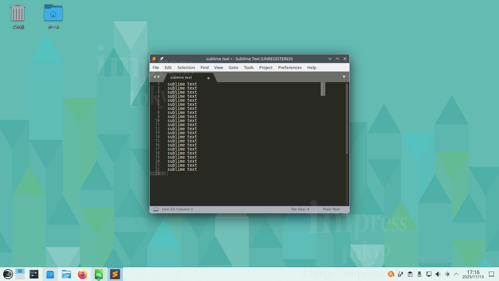Open the Help menu
The height and width of the screenshot is (281, 499).
coord(312,67)
